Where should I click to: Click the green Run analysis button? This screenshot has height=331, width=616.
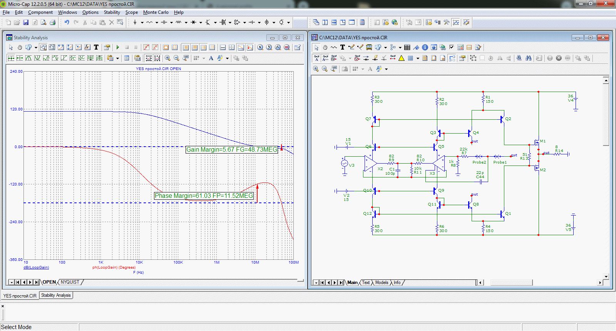pos(118,47)
